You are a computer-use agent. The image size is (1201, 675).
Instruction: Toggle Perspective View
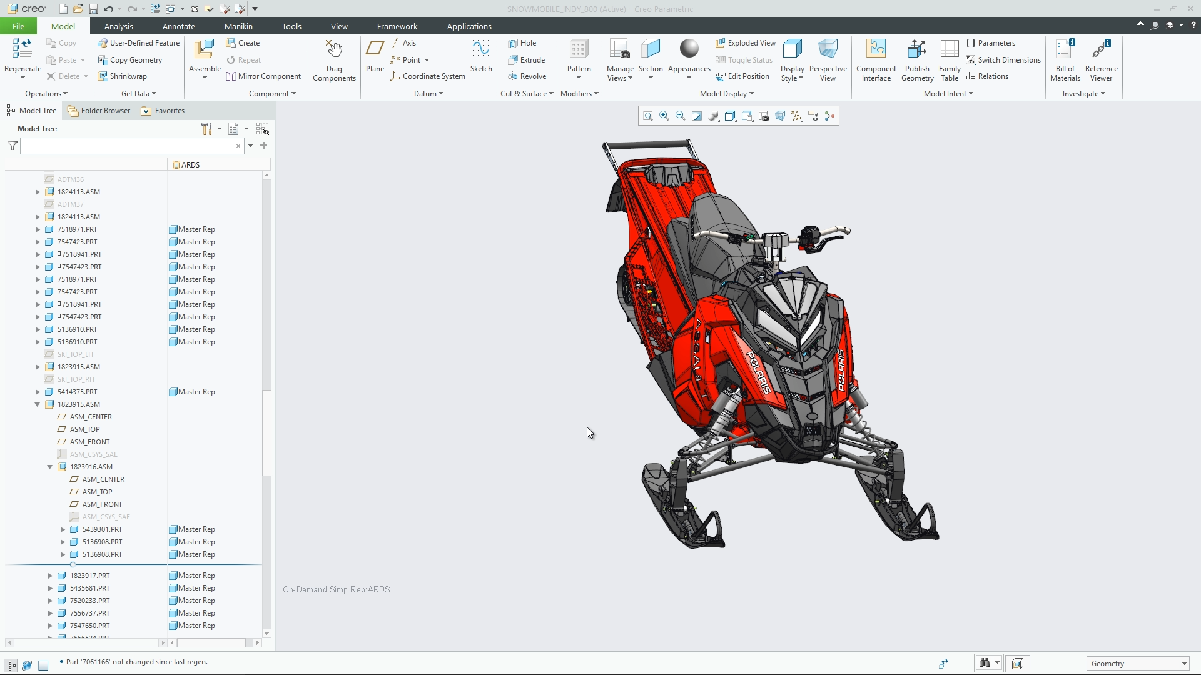coord(828,59)
